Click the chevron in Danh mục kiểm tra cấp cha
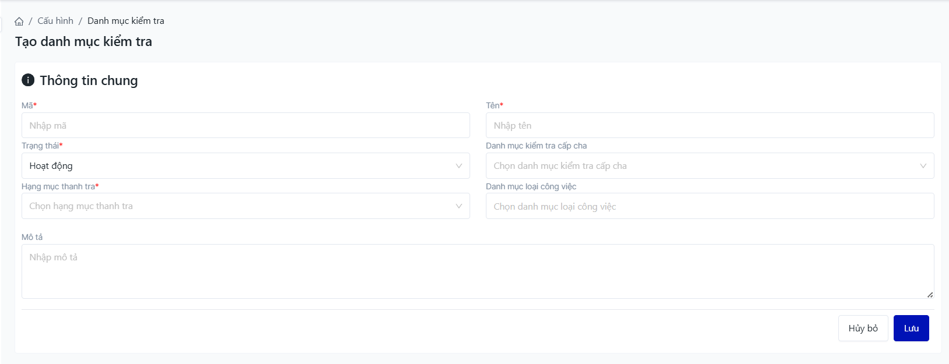The height and width of the screenshot is (364, 949). 923,166
